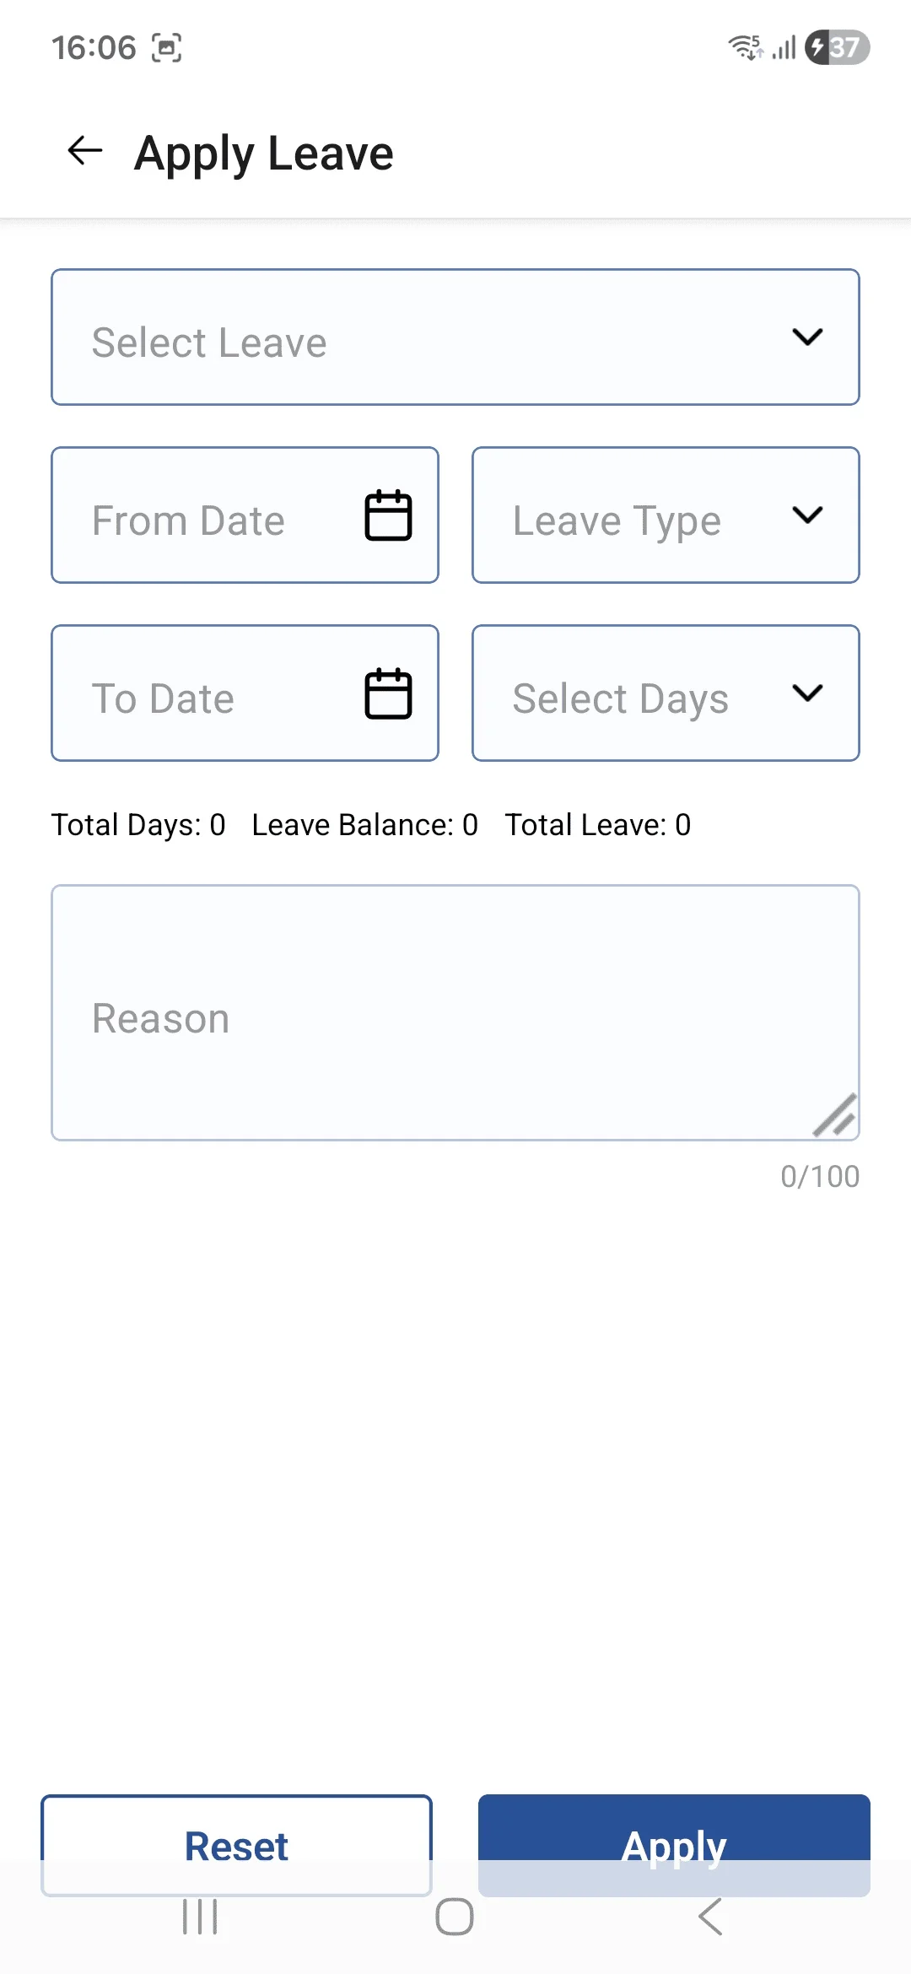
Task: Tap the Leave Balance label
Action: tap(364, 825)
